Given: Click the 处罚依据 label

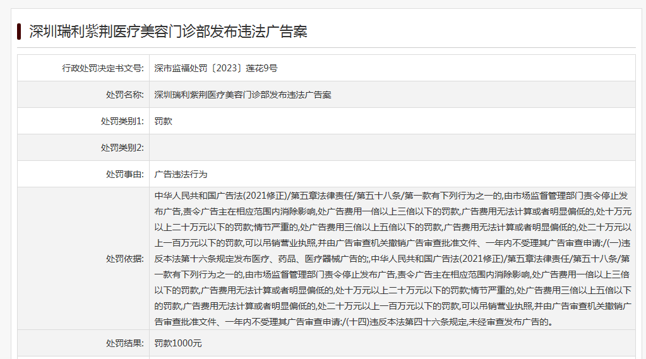Looking at the screenshot, I should pyautogui.click(x=125, y=259).
